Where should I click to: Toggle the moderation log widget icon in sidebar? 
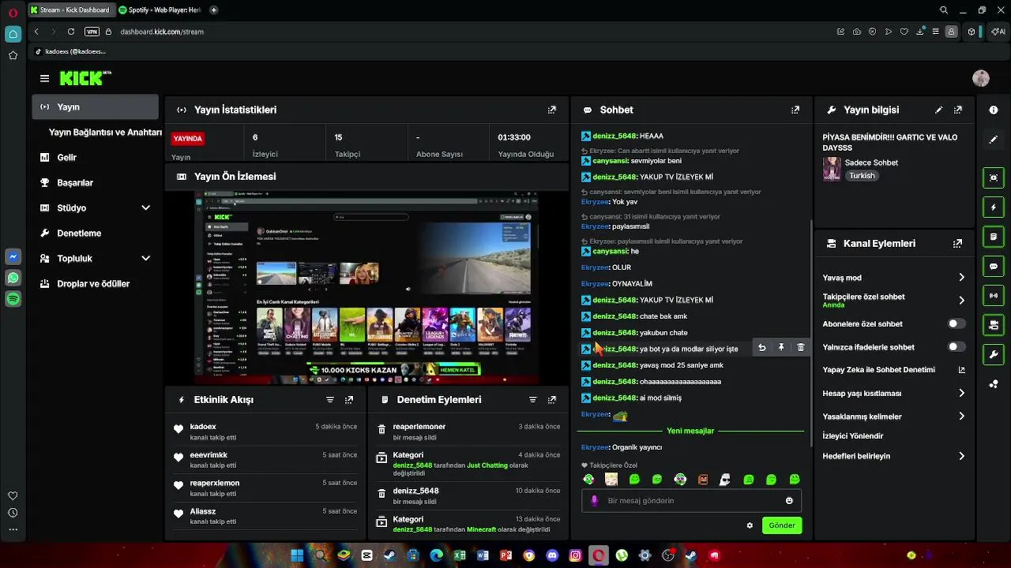(x=994, y=237)
